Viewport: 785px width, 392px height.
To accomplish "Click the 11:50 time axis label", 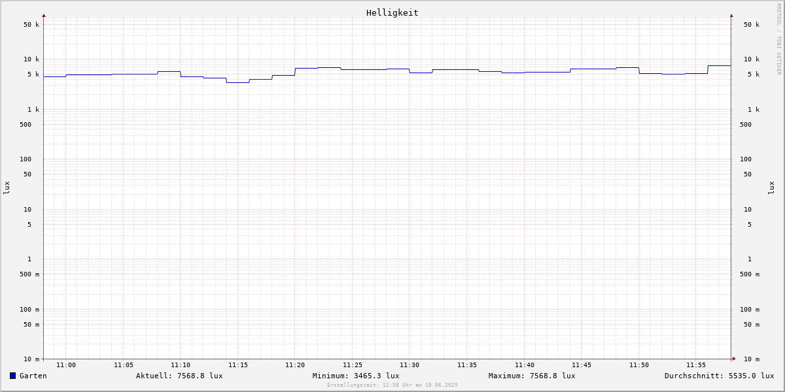I will pyautogui.click(x=639, y=365).
